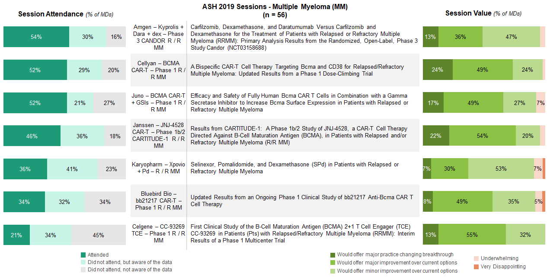
Task: Select the Bispecific CAR-T Dose-Climbing Trial abstract
Action: pyautogui.click(x=297, y=70)
